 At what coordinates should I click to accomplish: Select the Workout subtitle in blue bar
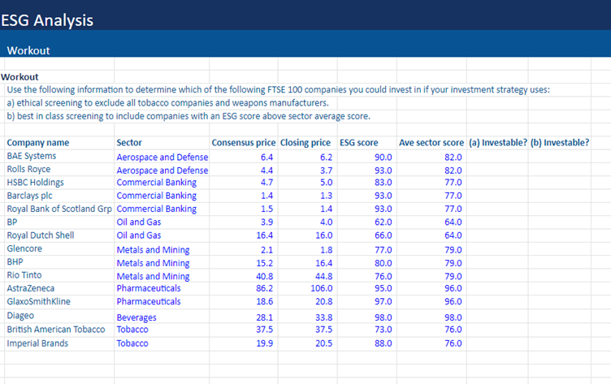pos(28,50)
